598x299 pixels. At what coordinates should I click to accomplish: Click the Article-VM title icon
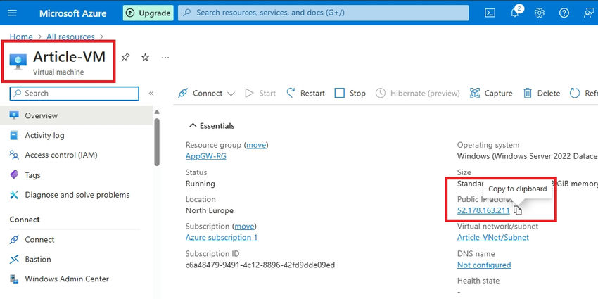tap(18, 62)
